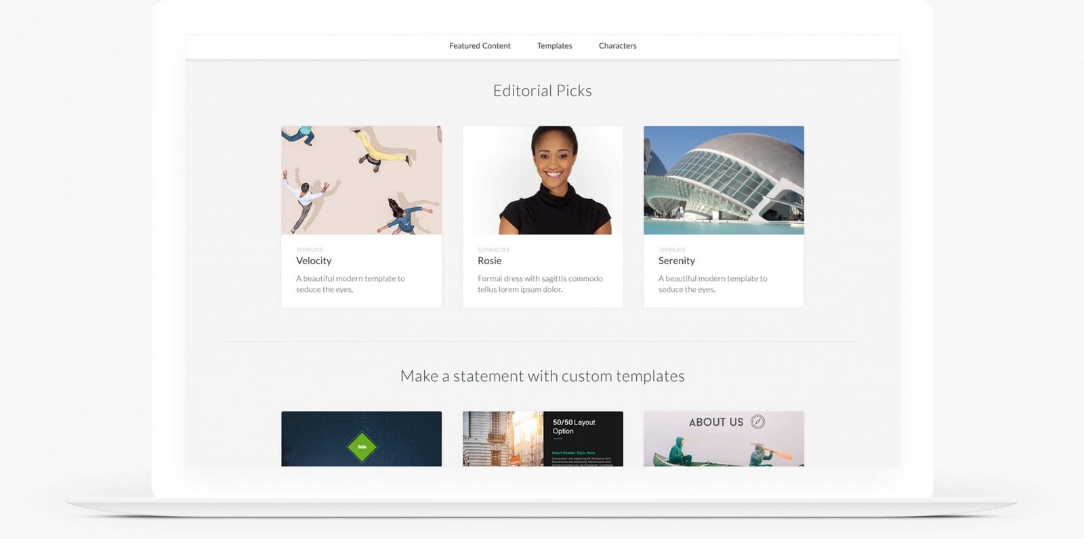The image size is (1084, 539).
Task: Click Rosie's formal dress description
Action: 539,284
